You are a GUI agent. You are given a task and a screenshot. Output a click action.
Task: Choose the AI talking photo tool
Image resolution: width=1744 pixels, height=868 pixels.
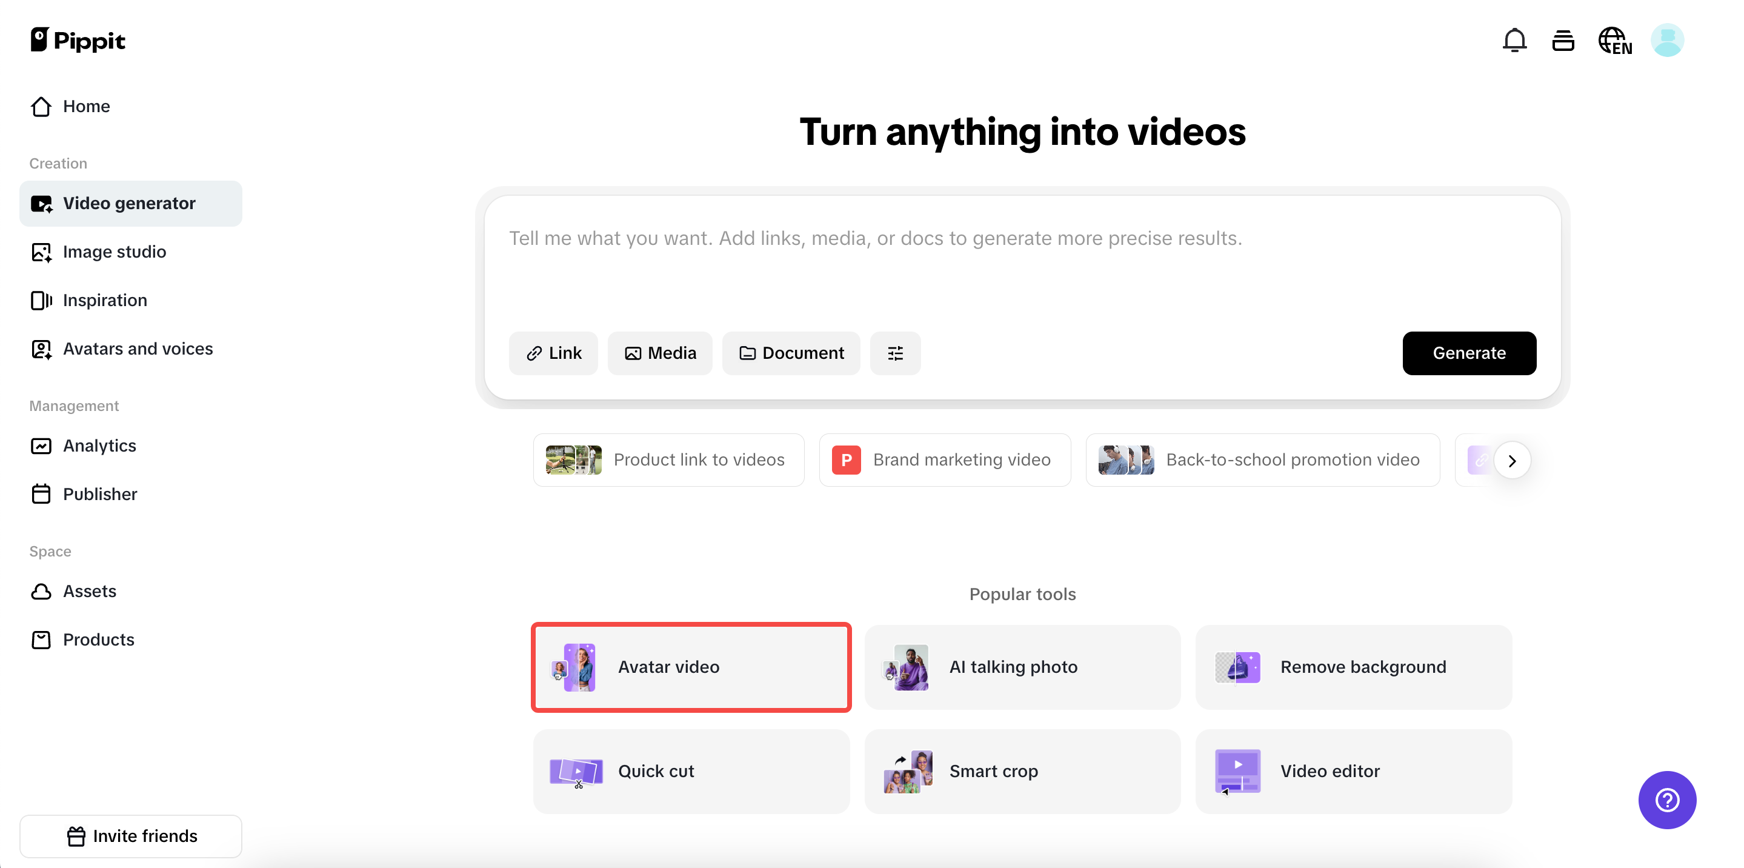[1022, 667]
